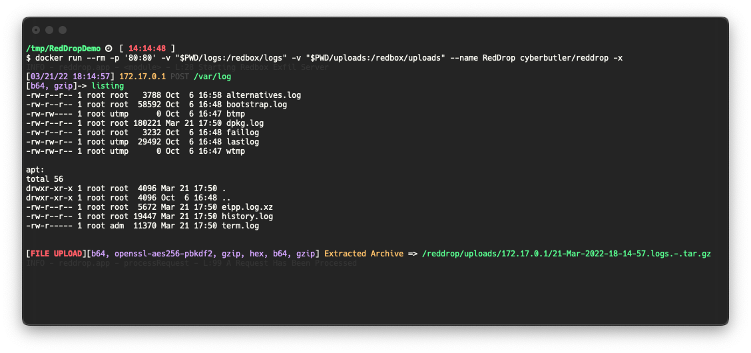751x353 pixels.
Task: Click the cyberbutler/reddrop image name
Action: pos(564,58)
